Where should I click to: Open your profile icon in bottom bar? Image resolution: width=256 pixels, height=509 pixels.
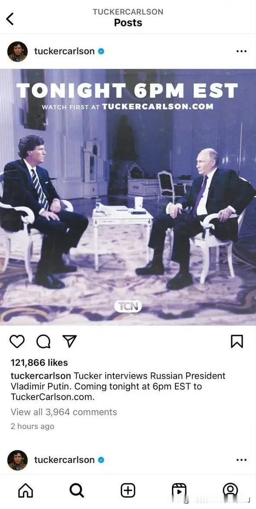(230, 490)
